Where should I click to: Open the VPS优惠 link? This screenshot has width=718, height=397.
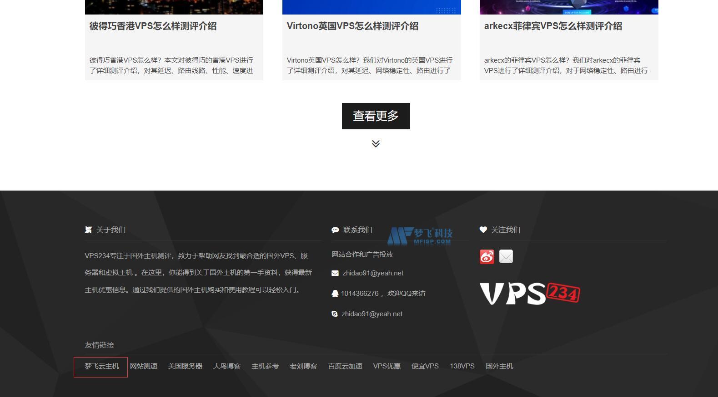click(x=387, y=366)
